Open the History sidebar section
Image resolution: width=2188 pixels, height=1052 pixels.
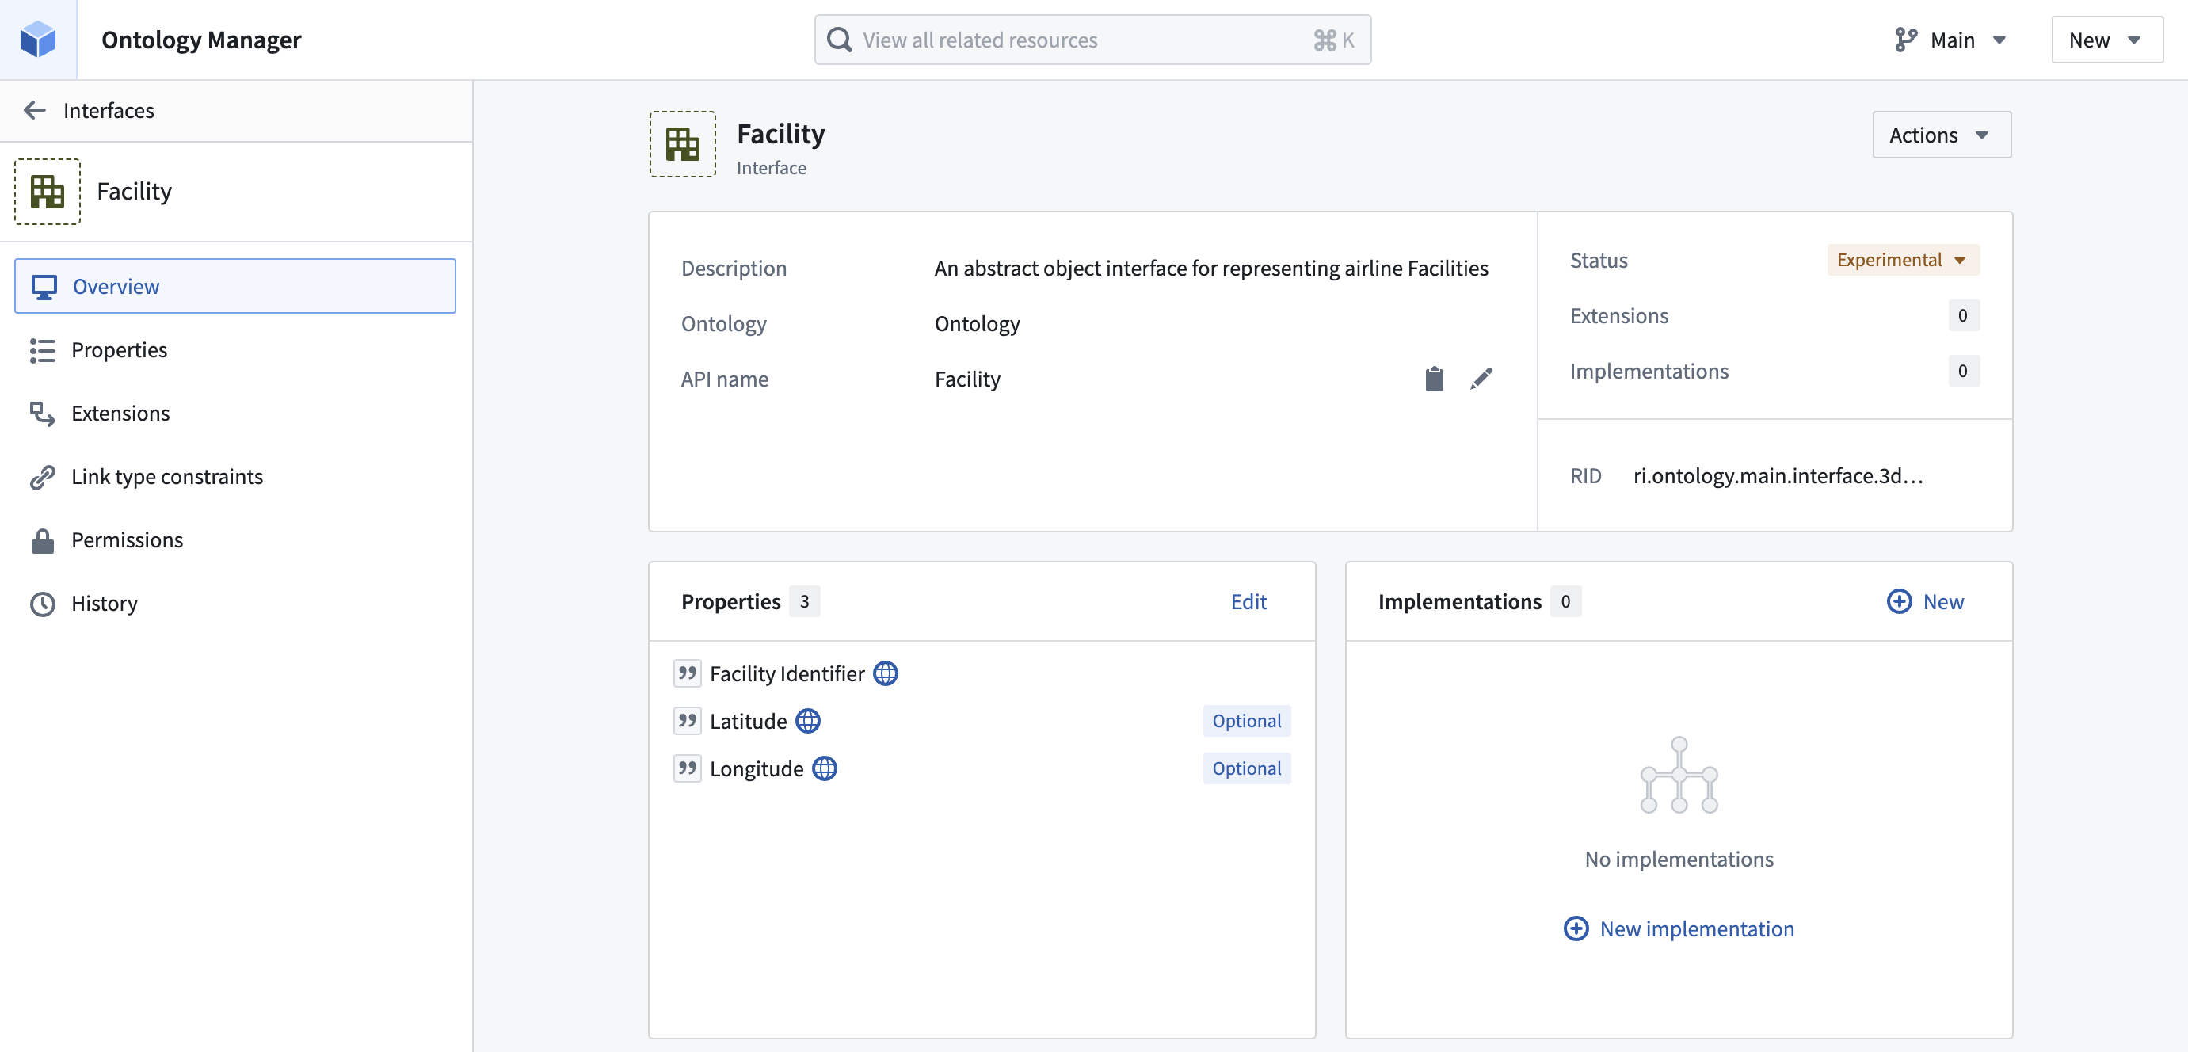point(235,604)
